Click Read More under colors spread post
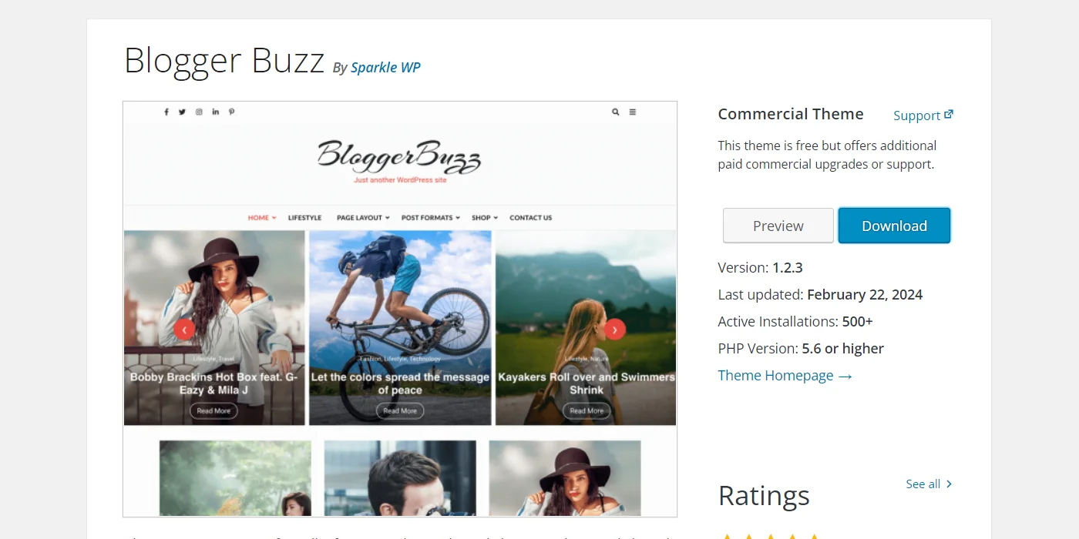The height and width of the screenshot is (539, 1079). point(400,411)
